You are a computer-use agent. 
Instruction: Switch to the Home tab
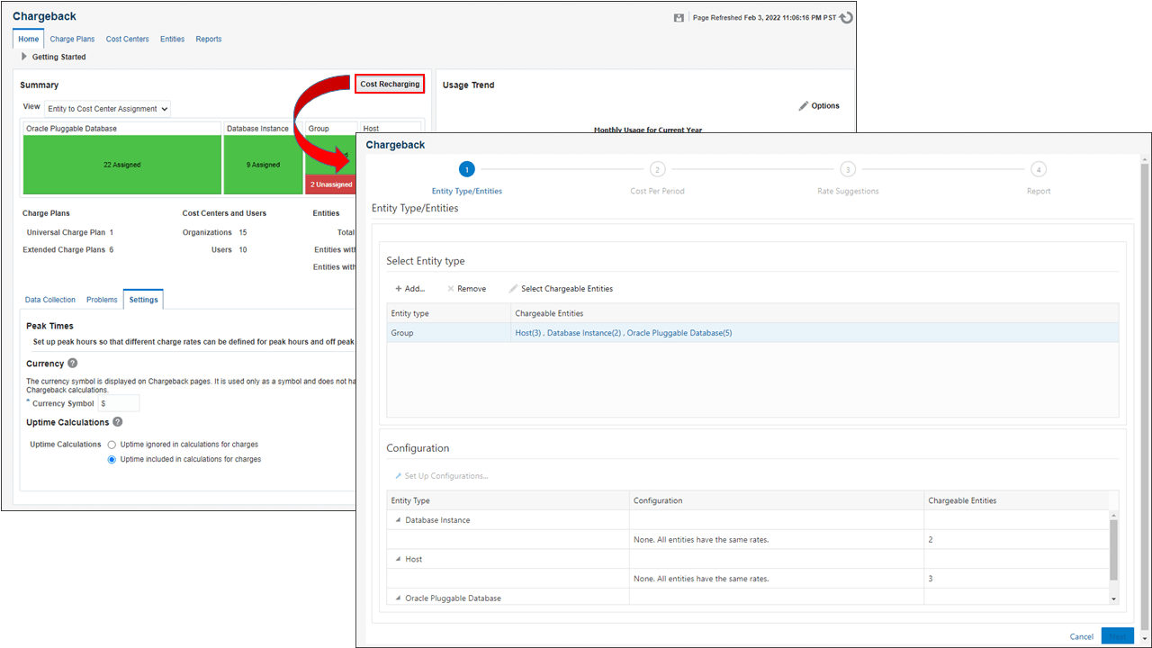(x=28, y=39)
